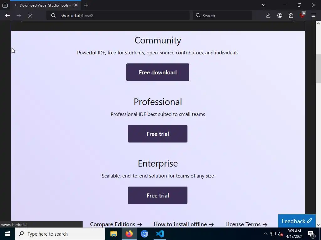Open the Feedback button
The image size is (321, 240).
(x=297, y=221)
